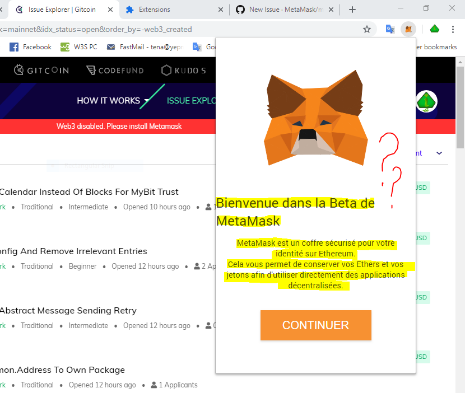Open 'Config And Remove Irrelevant Entries' issue
This screenshot has height=393, width=465.
coord(73,251)
